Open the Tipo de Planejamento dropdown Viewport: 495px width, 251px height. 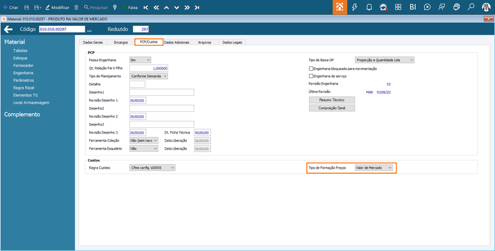pyautogui.click(x=148, y=76)
